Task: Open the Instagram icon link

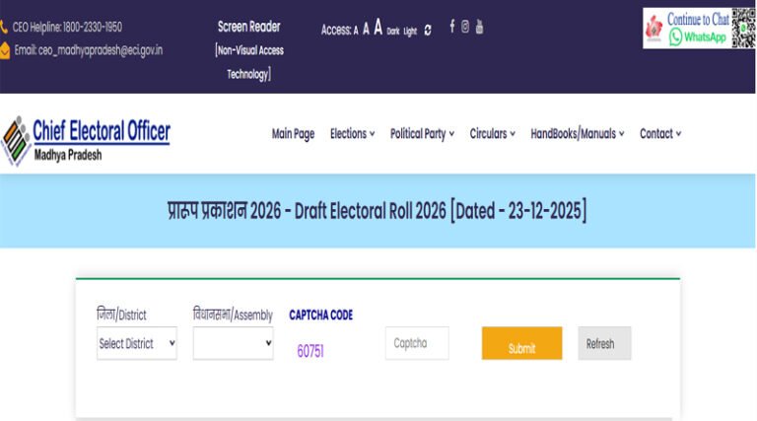Action: 465,28
